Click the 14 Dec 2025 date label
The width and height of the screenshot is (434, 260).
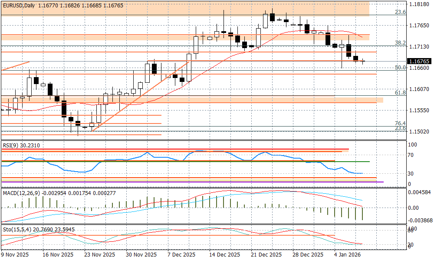pyautogui.click(x=224, y=255)
